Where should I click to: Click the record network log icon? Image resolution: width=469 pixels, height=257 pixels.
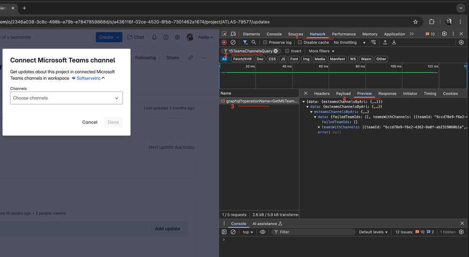[224, 42]
